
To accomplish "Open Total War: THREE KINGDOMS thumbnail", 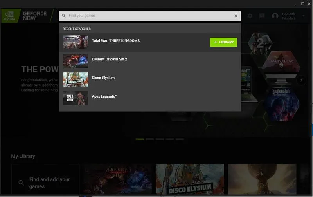I will (76, 42).
